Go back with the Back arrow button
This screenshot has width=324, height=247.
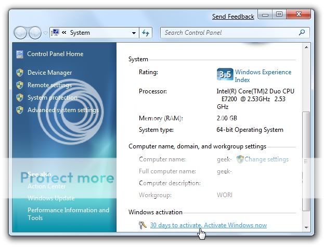click(x=20, y=33)
